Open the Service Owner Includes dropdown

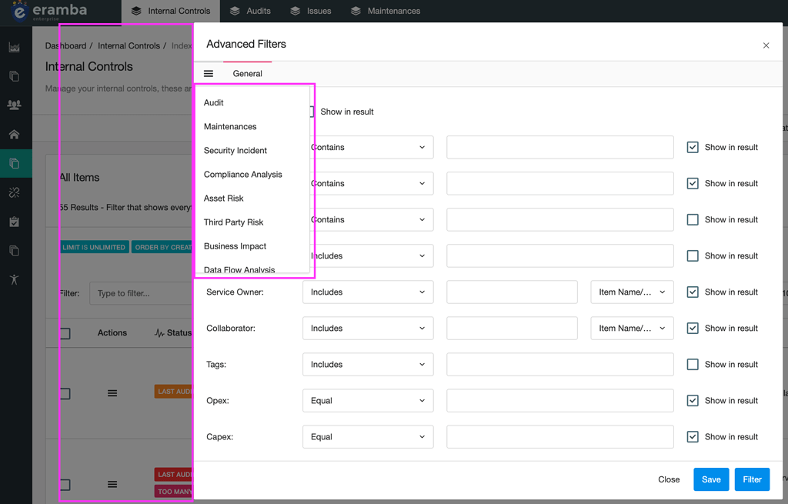[368, 292]
